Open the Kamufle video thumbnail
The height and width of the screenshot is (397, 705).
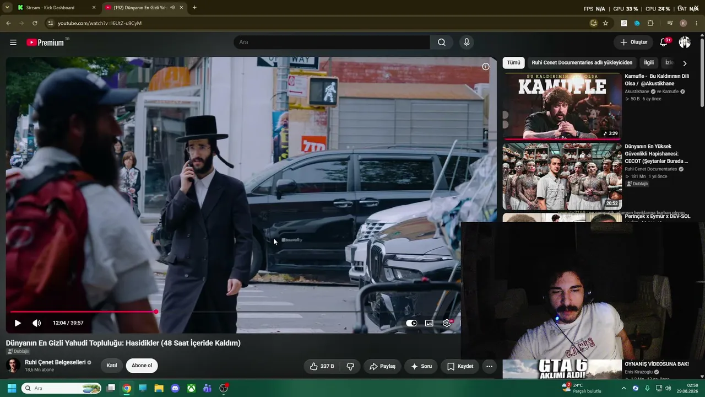(562, 106)
